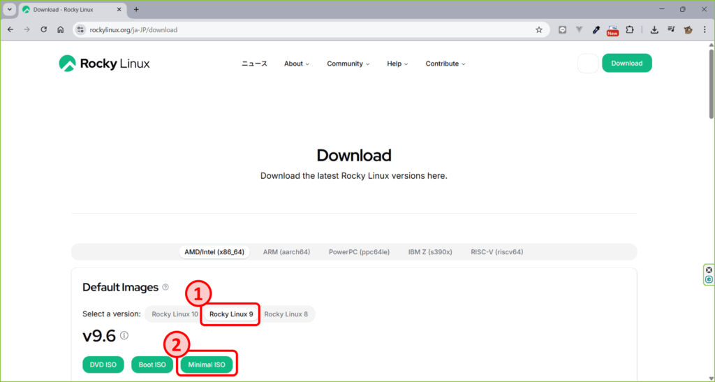This screenshot has height=382, width=715.
Task: Close the side extension widget with X
Action: [x=709, y=270]
